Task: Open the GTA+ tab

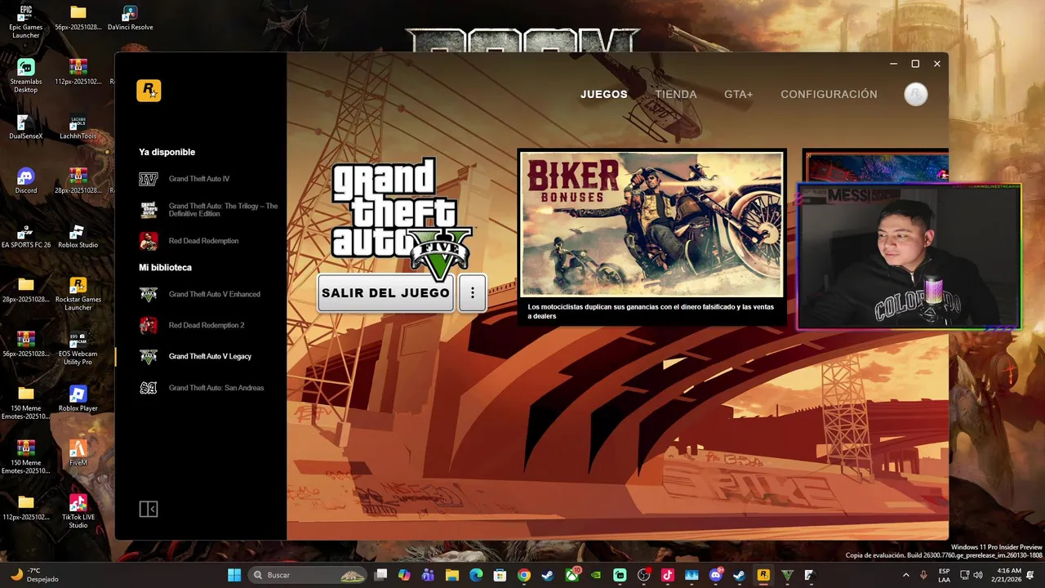Action: pyautogui.click(x=739, y=94)
